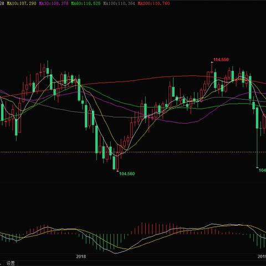The image size is (266, 266).
Task: Click the 114.550 high price marker
Action: [x=221, y=60]
